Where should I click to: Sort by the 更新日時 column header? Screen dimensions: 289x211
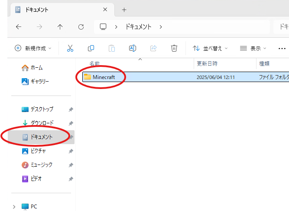pyautogui.click(x=207, y=64)
